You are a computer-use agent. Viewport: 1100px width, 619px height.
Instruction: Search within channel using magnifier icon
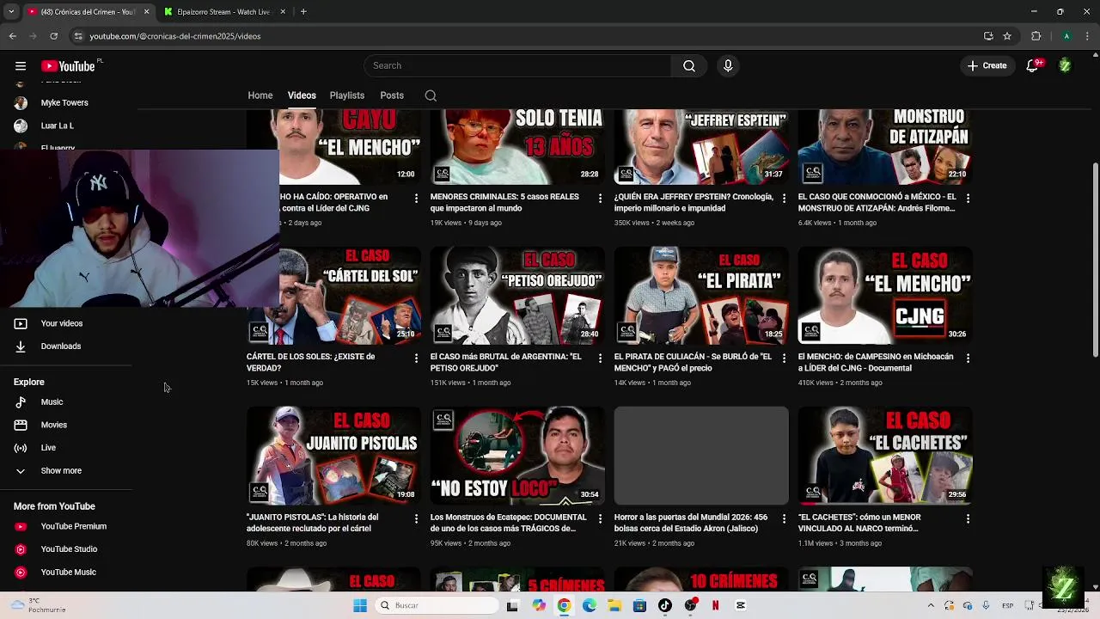(x=431, y=95)
